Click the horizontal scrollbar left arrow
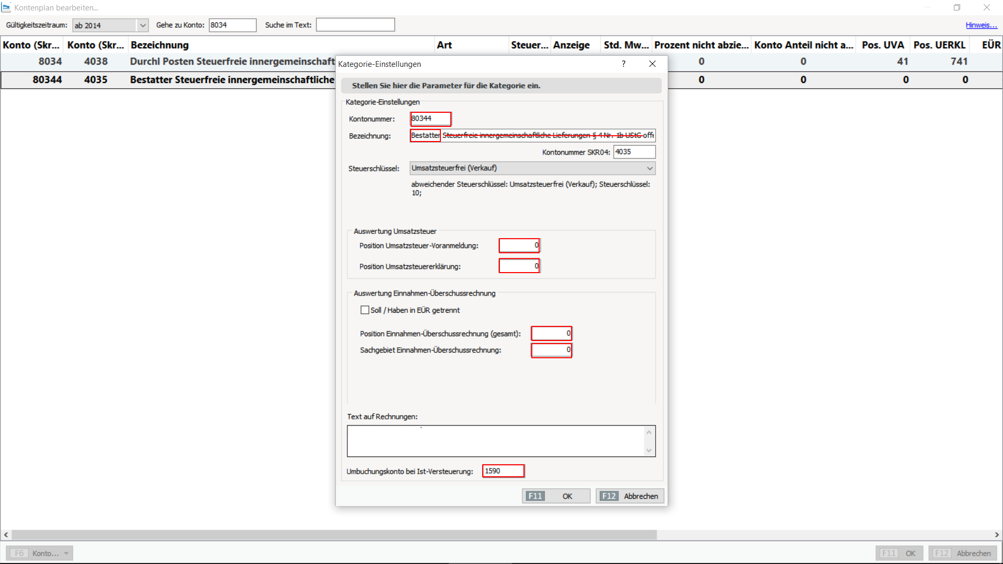The width and height of the screenshot is (1003, 564). (6, 535)
